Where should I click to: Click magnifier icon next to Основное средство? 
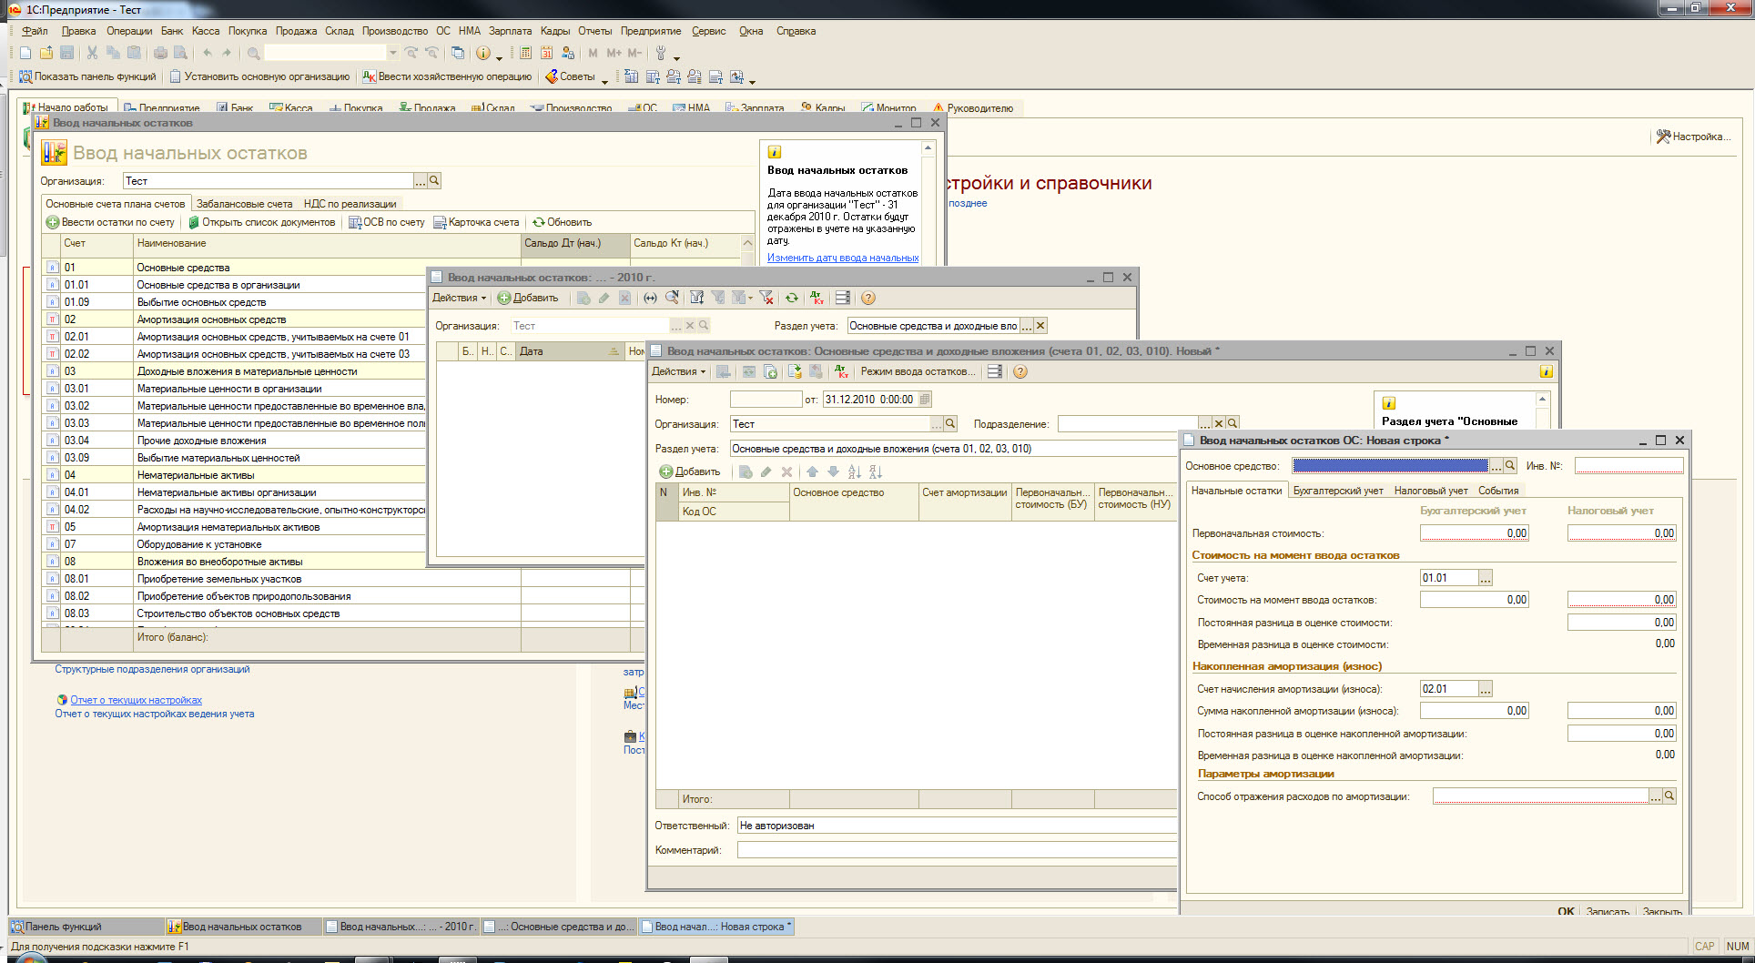pos(1510,466)
